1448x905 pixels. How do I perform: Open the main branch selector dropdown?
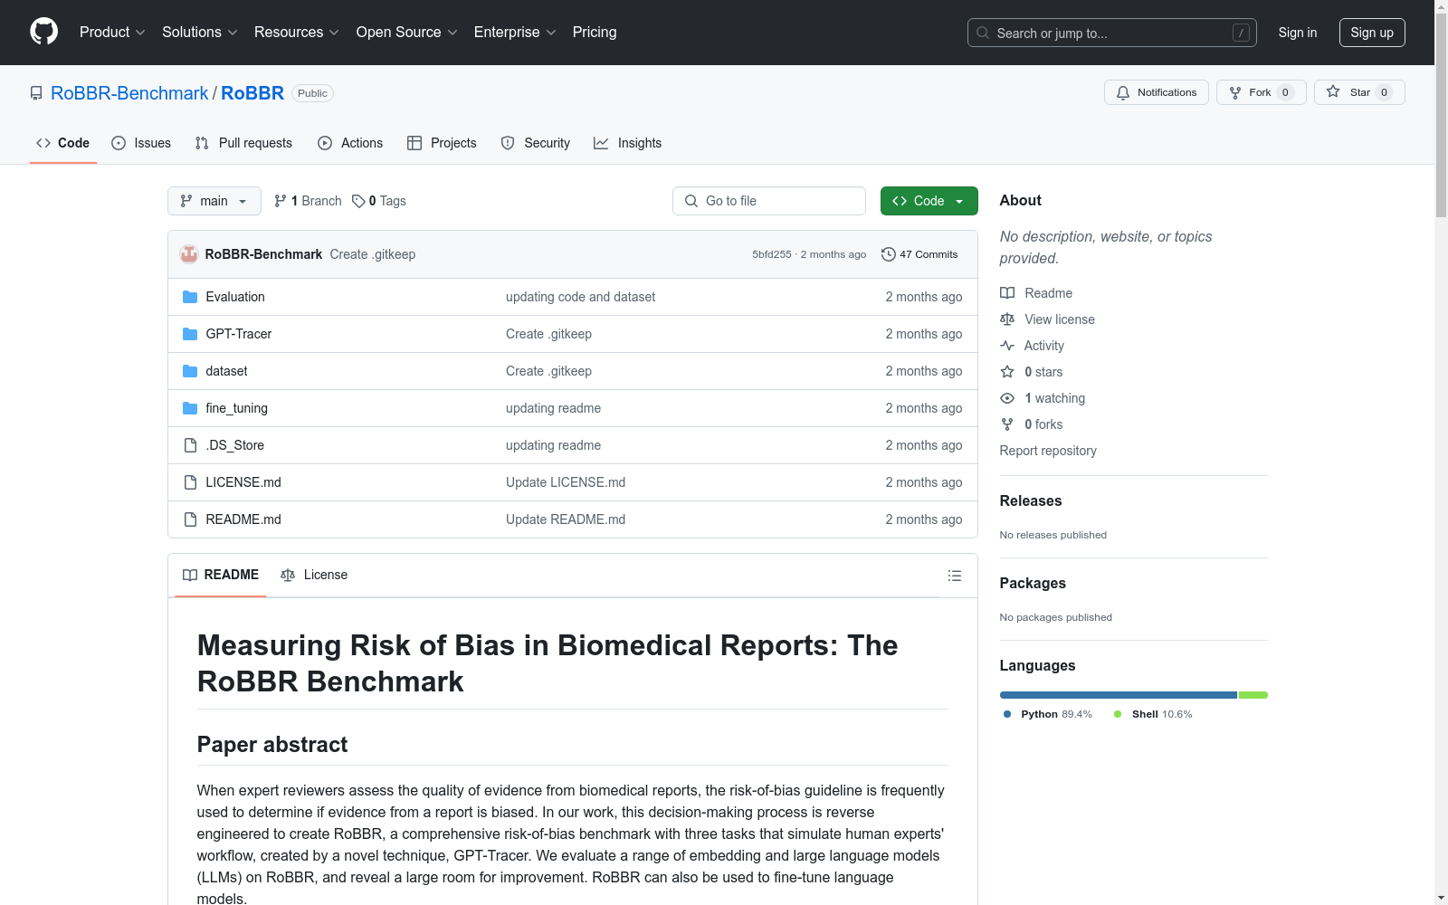[x=214, y=201]
